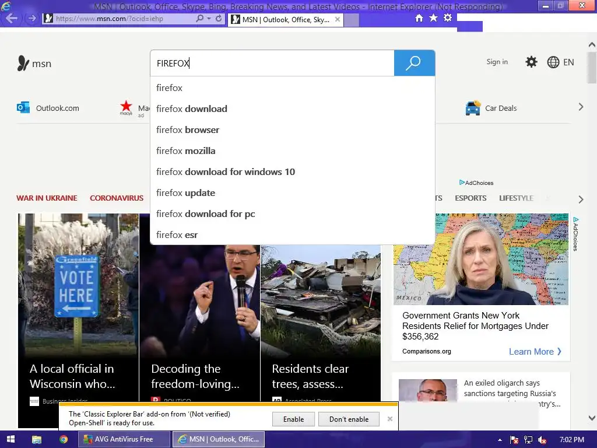Choose the 'firefox update' suggestion

[x=293, y=192]
